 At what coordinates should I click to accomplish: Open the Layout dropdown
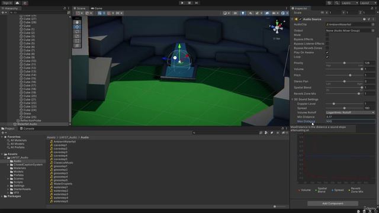(368, 3)
